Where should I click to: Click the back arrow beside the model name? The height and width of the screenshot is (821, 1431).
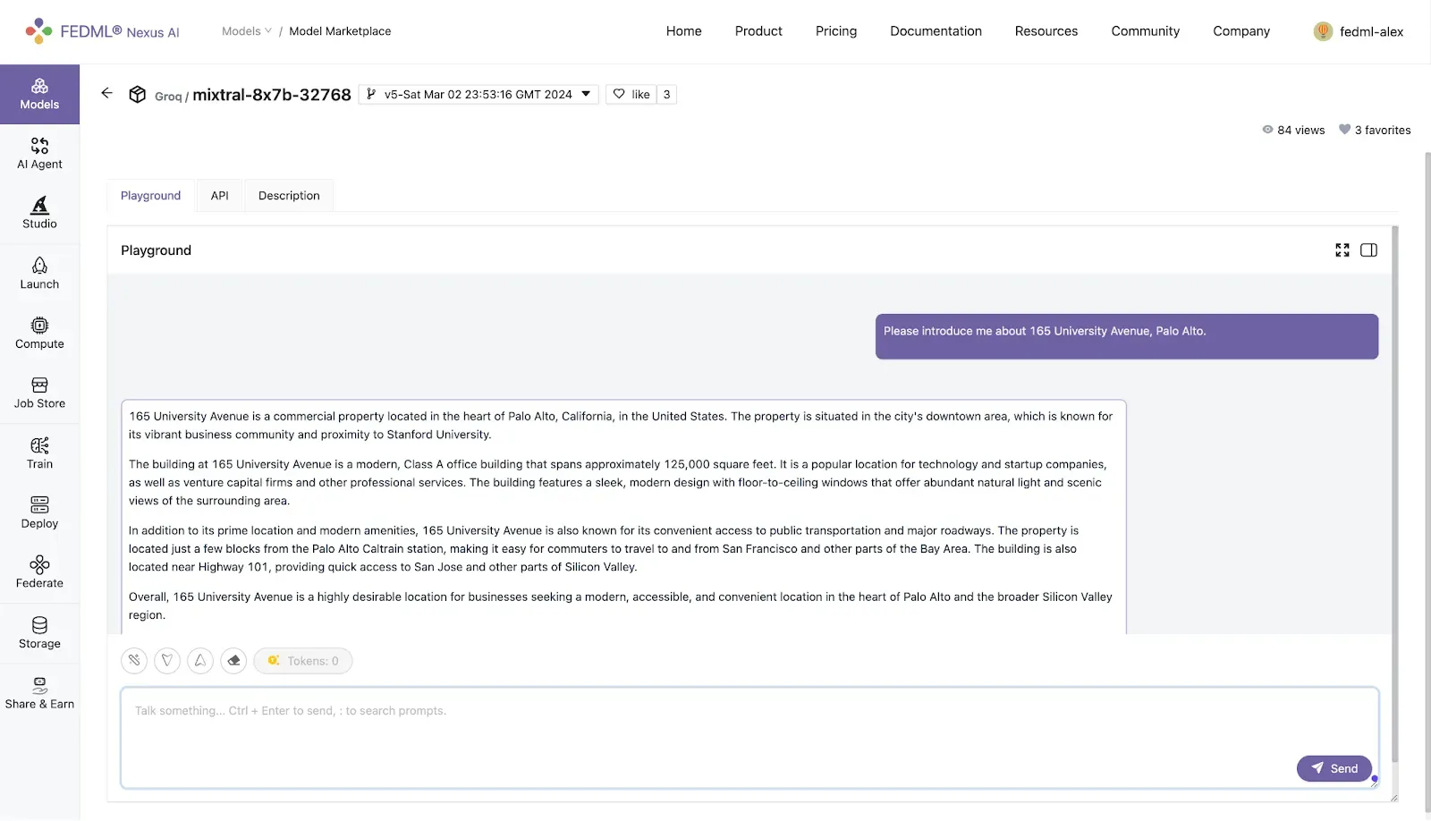[107, 93]
